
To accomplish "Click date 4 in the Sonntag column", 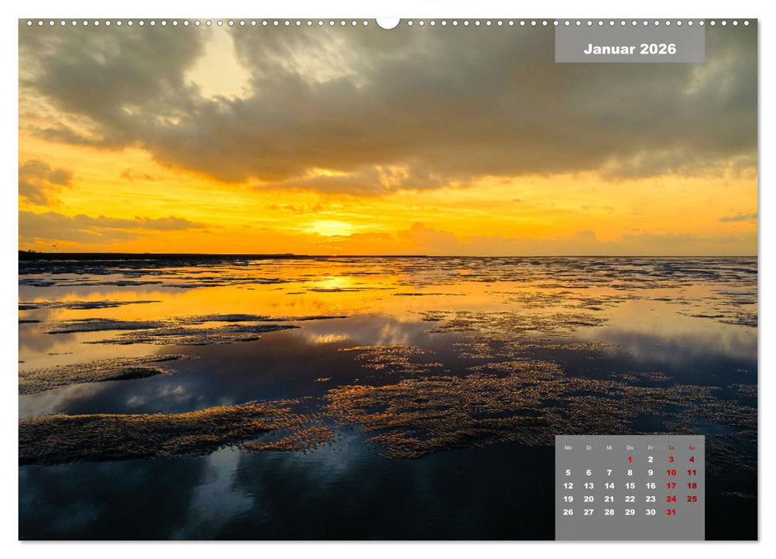I will 692,459.
